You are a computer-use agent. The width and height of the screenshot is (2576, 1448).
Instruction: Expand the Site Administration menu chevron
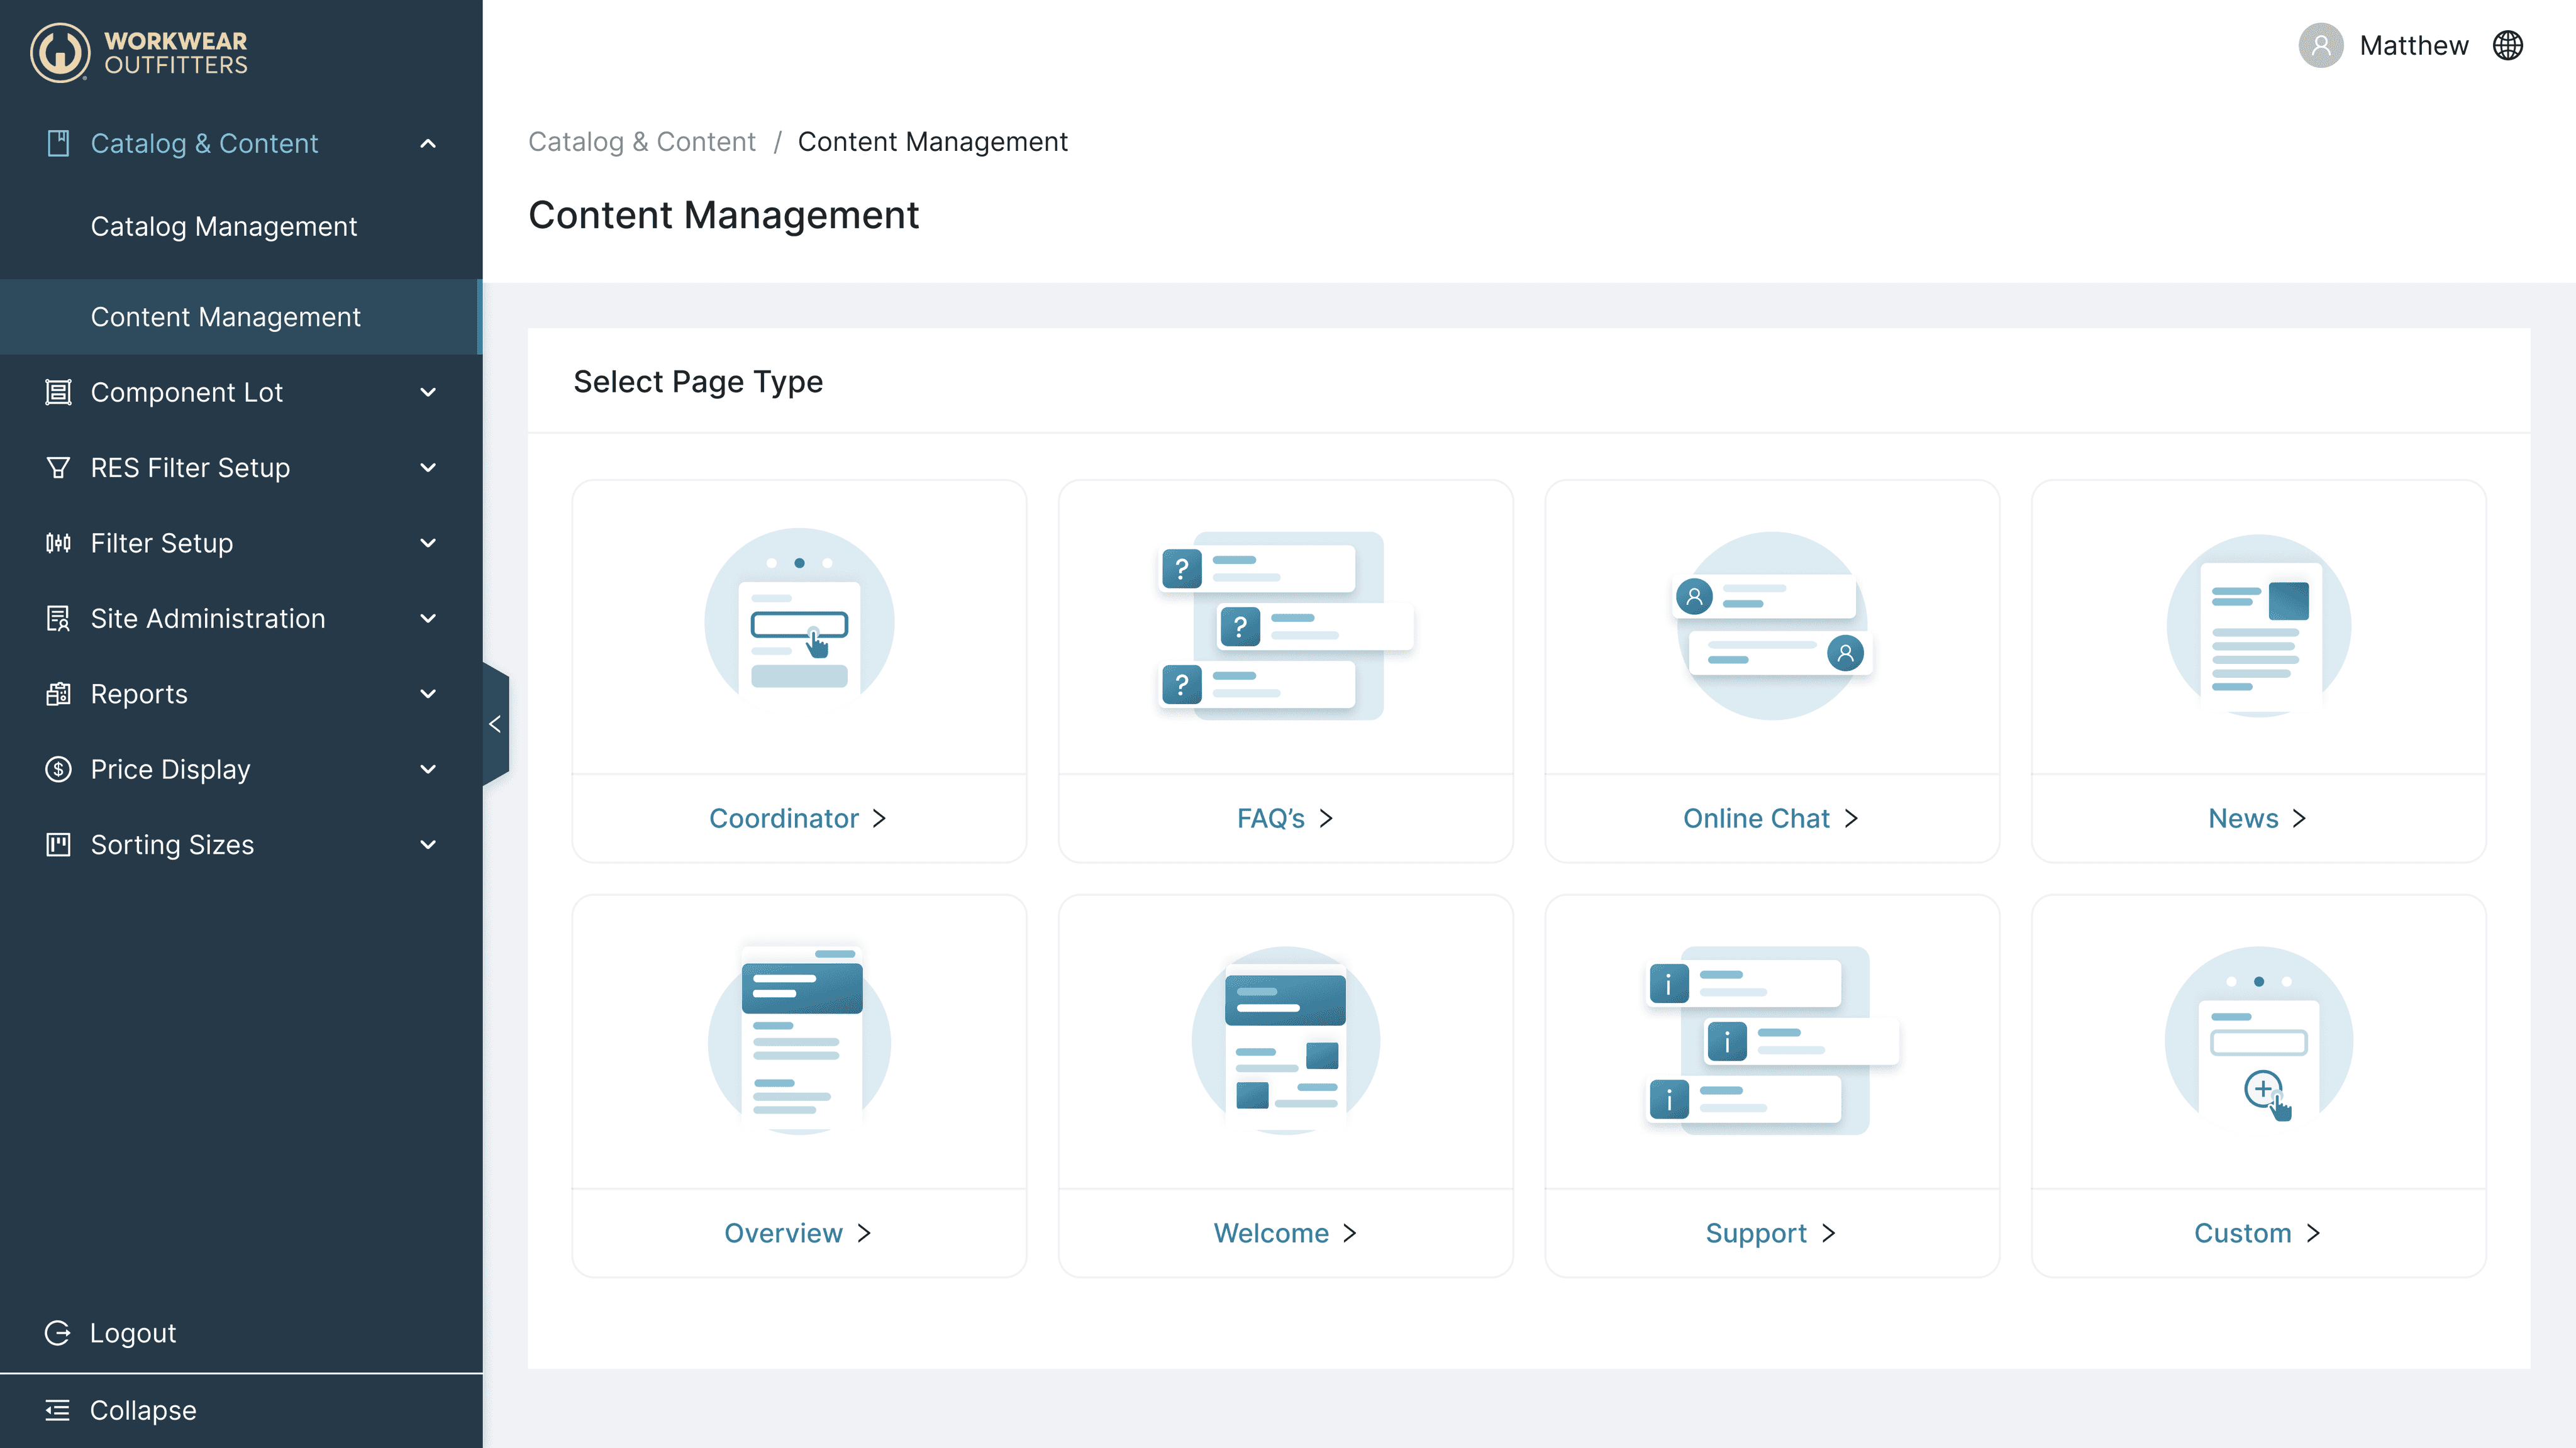tap(428, 619)
